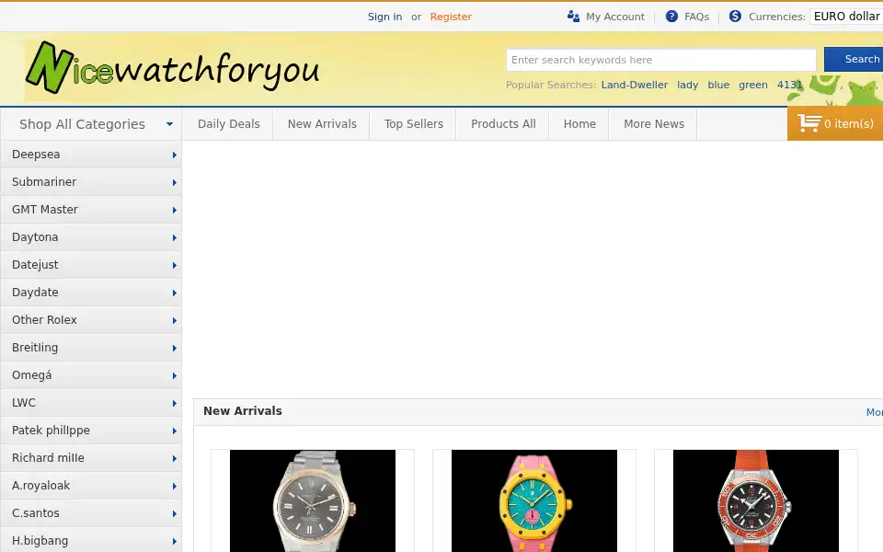
Task: Expand the Patek philippe category arrow
Action: click(175, 431)
